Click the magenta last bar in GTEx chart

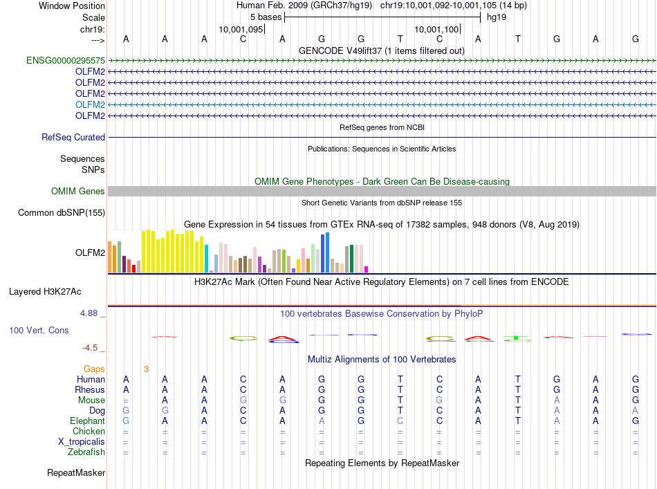[366, 270]
